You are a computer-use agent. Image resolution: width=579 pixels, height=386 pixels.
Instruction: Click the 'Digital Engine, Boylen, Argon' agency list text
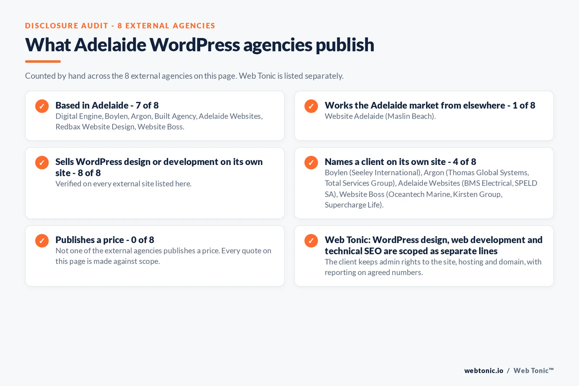pyautogui.click(x=159, y=121)
